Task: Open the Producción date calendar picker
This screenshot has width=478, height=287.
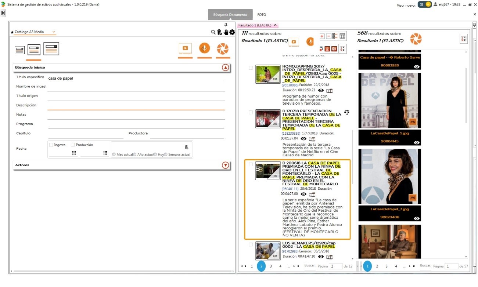Action: pyautogui.click(x=105, y=153)
